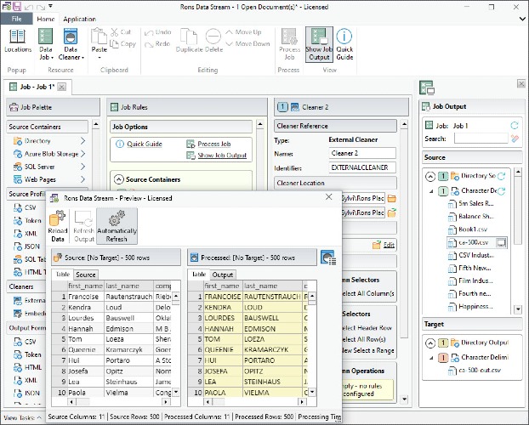The height and width of the screenshot is (425, 529).
Task: Select Azure Blob Storage container
Action: 46,154
